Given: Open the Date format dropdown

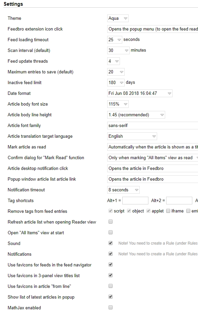Looking at the screenshot, I should (x=140, y=93).
